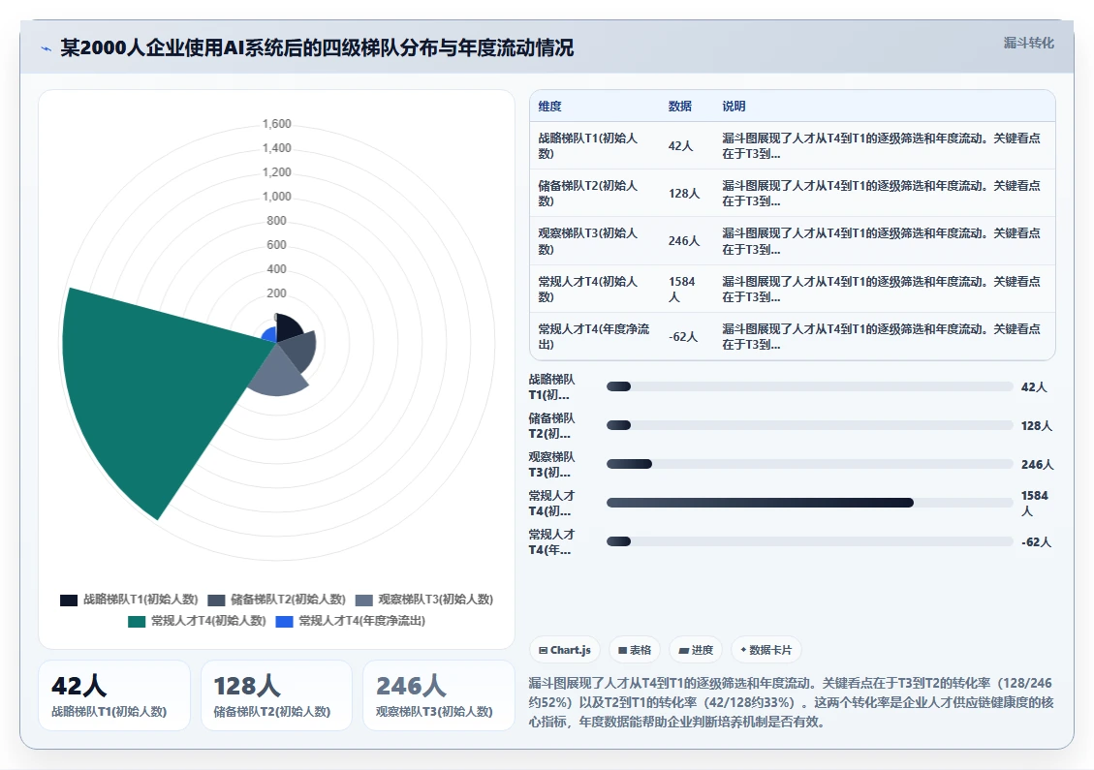Click the 1,000 axis tick label
The image size is (1094, 770).
tap(276, 197)
